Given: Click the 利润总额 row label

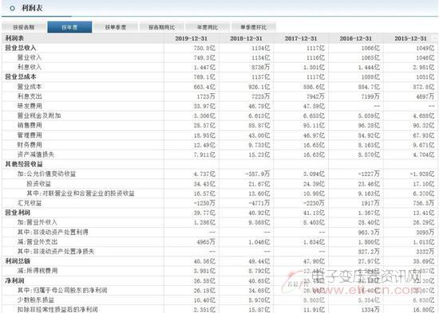Looking at the screenshot, I should [18, 261].
